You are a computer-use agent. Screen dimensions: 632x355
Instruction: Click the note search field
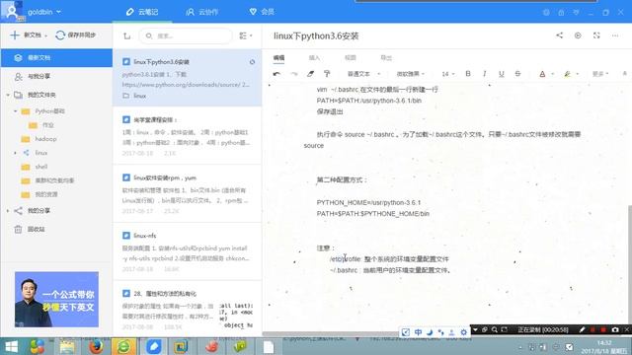point(186,35)
